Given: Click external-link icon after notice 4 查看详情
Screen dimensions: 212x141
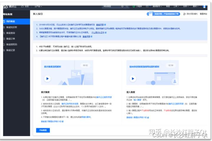Looking at the screenshot, I should [x=92, y=36].
